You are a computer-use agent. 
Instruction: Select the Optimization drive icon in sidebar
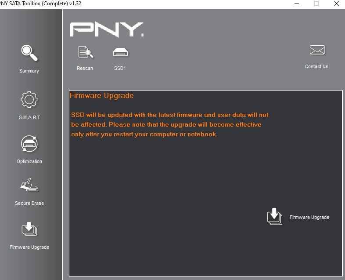[29, 144]
